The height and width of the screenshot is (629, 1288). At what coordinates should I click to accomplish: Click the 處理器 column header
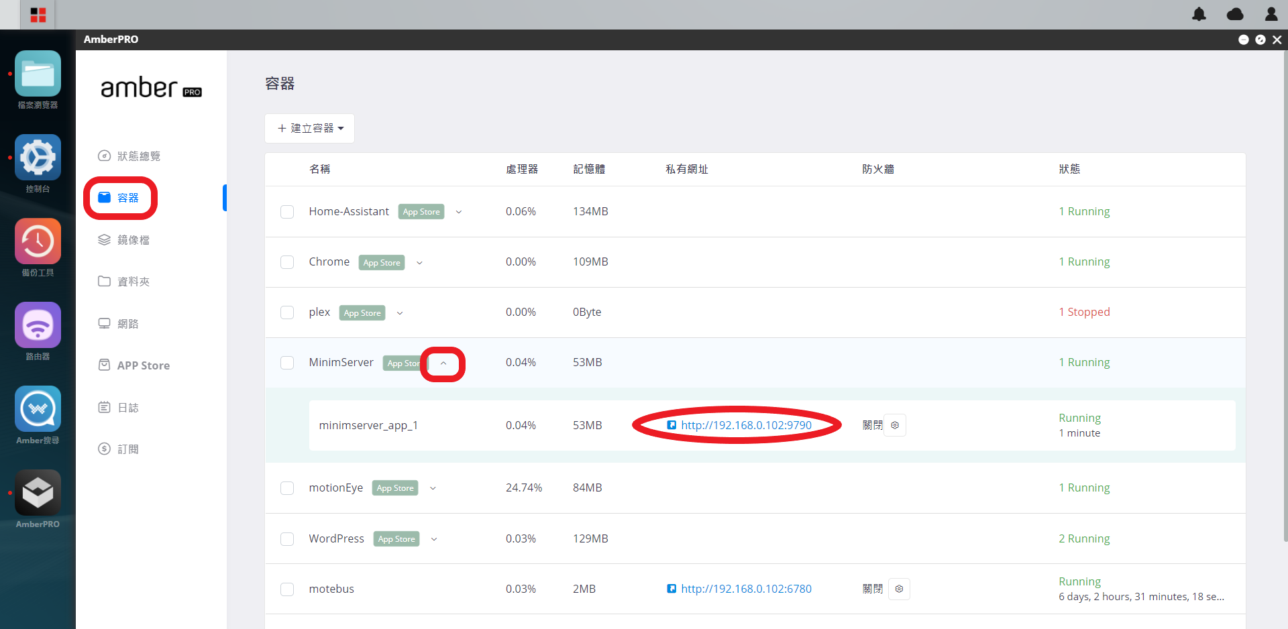(522, 169)
